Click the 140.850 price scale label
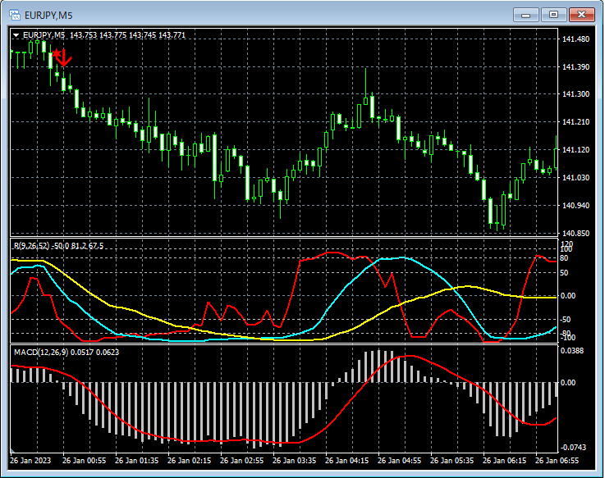The width and height of the screenshot is (605, 478). tap(576, 233)
